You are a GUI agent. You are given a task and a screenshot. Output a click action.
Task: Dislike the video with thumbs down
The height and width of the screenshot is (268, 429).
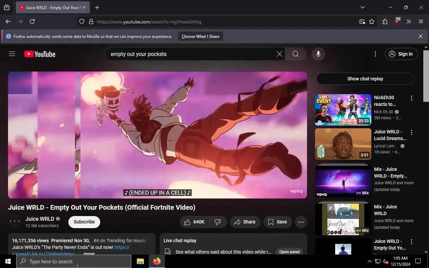click(218, 222)
